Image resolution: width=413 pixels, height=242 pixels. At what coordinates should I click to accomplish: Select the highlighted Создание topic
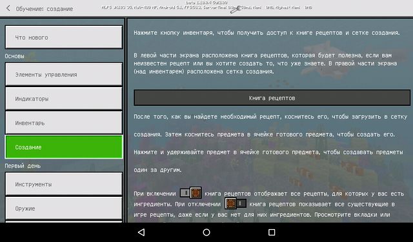(64, 147)
